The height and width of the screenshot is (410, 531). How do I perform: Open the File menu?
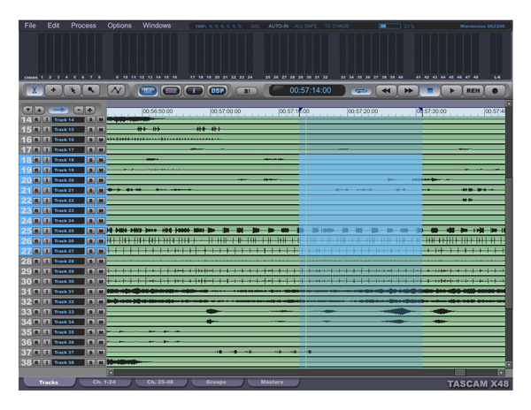(x=30, y=26)
